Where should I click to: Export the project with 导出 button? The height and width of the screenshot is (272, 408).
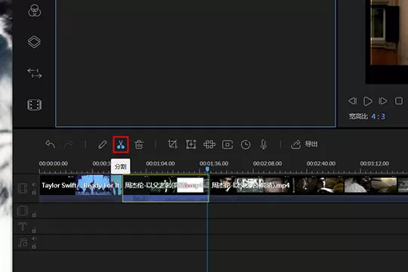tap(304, 144)
